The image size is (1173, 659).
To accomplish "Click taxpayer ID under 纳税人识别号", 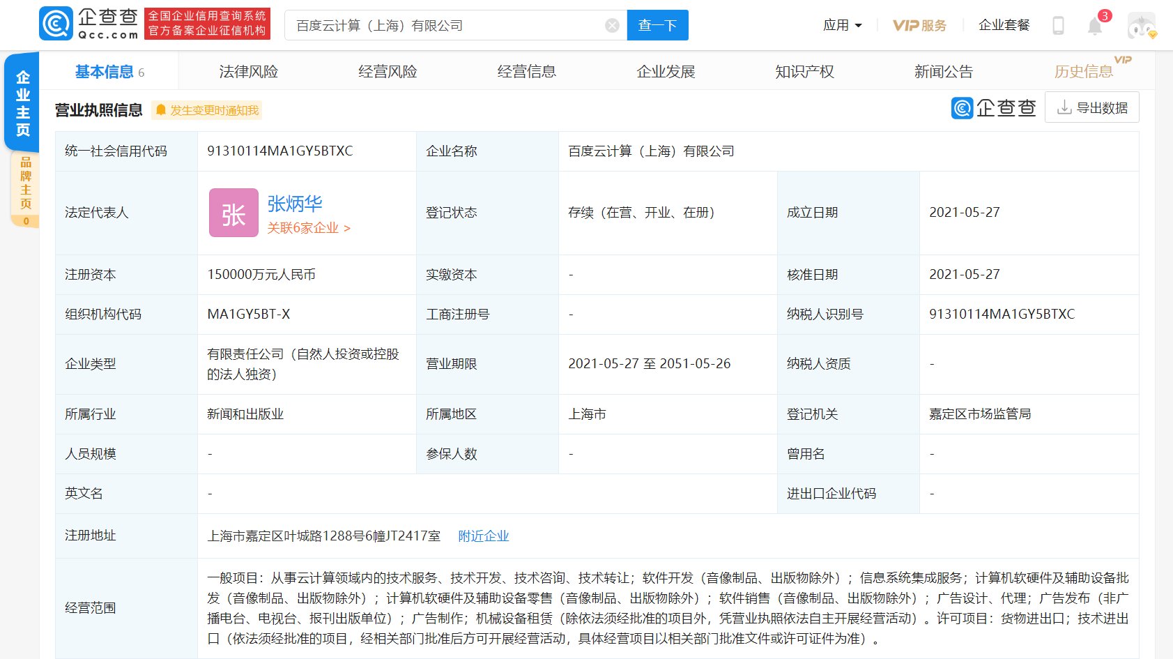I will pos(1002,315).
